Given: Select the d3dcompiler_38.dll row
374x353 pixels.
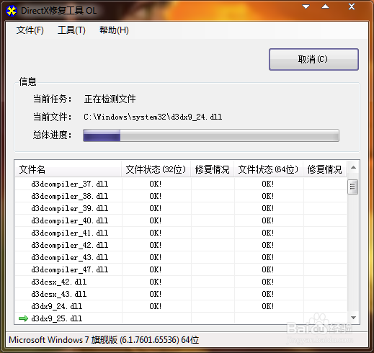Looking at the screenshot, I should point(181,196).
